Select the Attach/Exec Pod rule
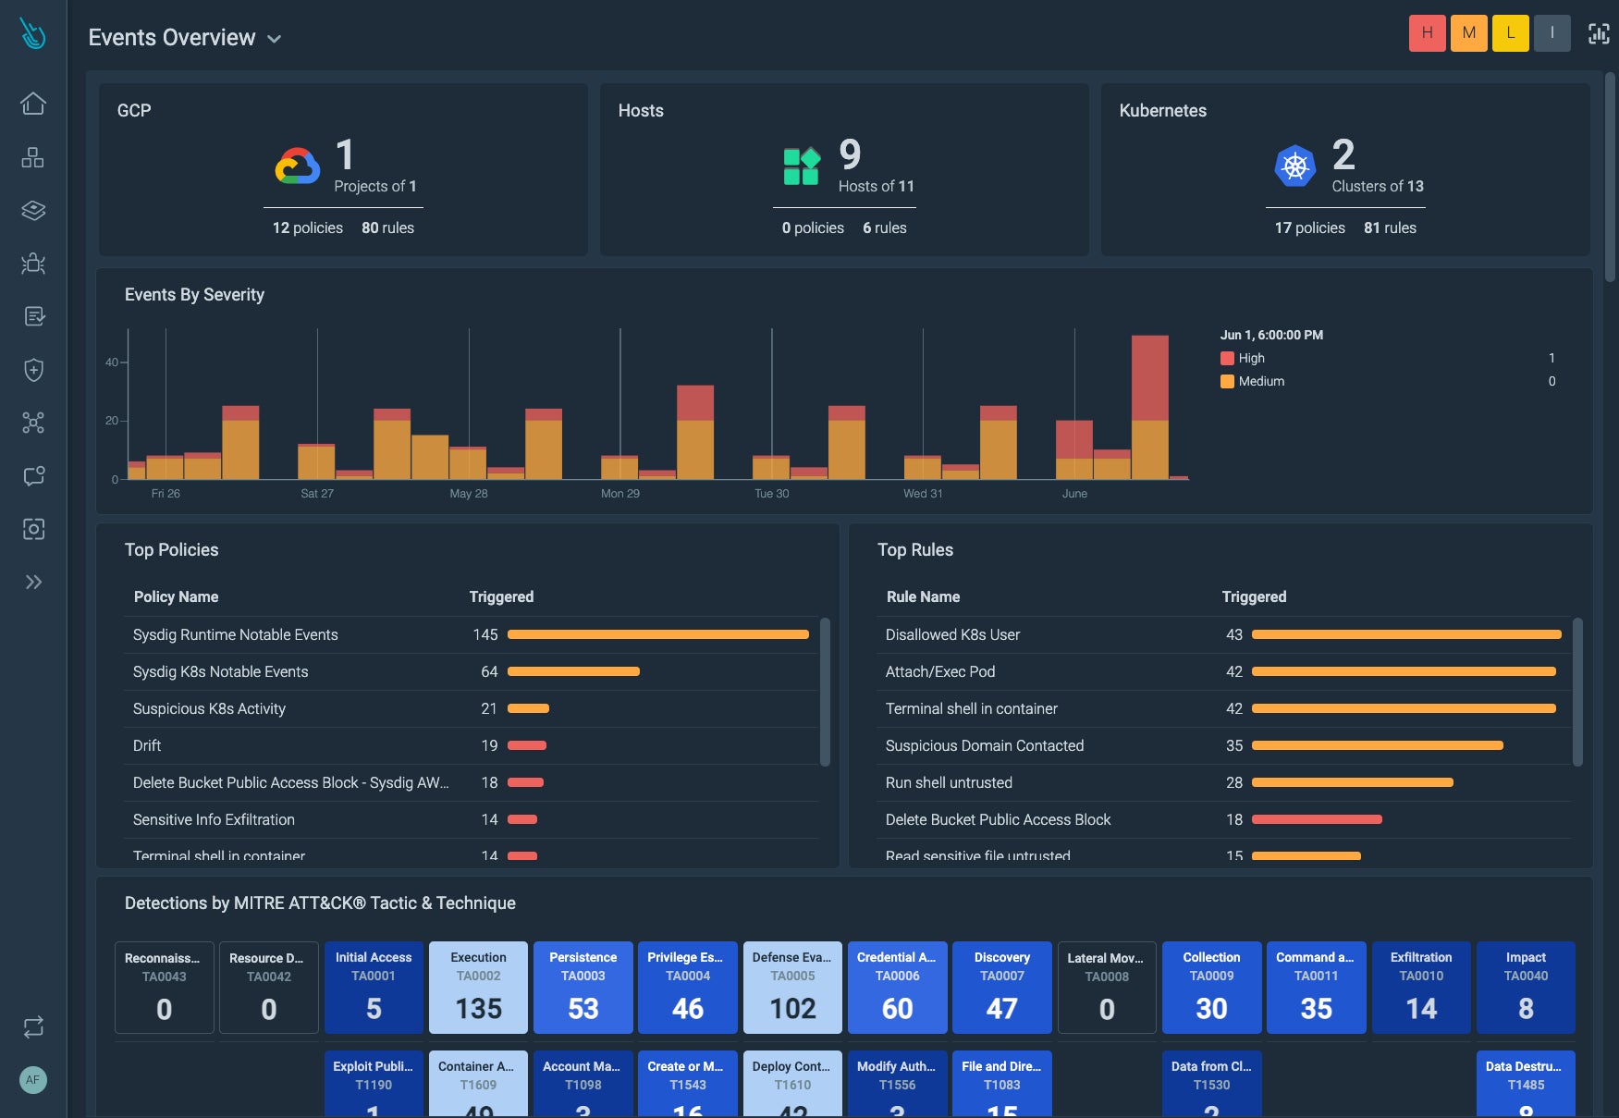Image resolution: width=1619 pixels, height=1118 pixels. coord(1223,672)
